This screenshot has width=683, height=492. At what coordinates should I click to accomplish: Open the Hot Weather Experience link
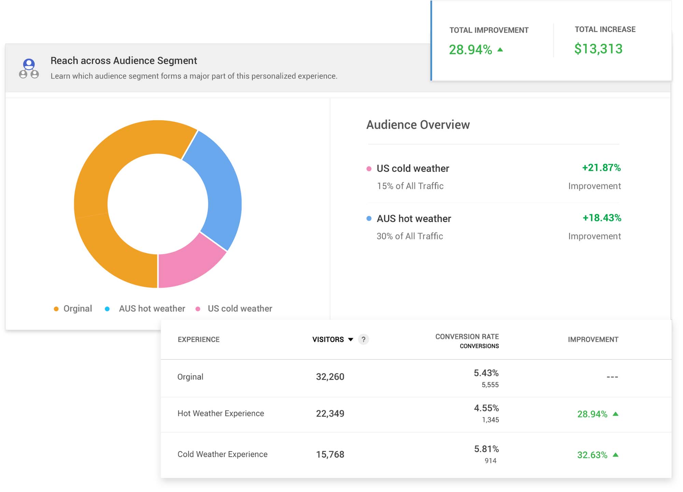(x=221, y=413)
